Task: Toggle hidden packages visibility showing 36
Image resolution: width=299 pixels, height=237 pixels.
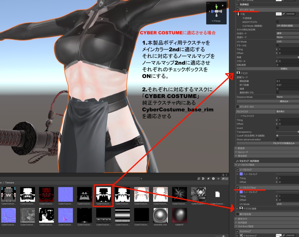Action: point(225,179)
